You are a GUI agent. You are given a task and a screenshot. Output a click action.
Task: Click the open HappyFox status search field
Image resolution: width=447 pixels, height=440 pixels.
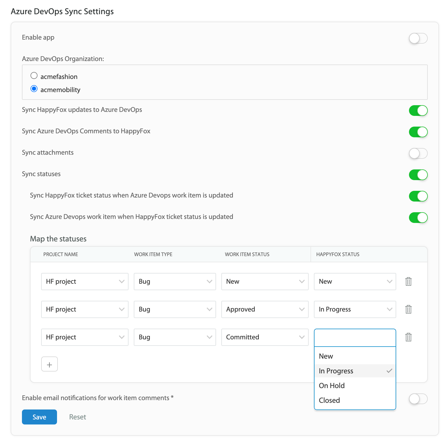[355, 338]
